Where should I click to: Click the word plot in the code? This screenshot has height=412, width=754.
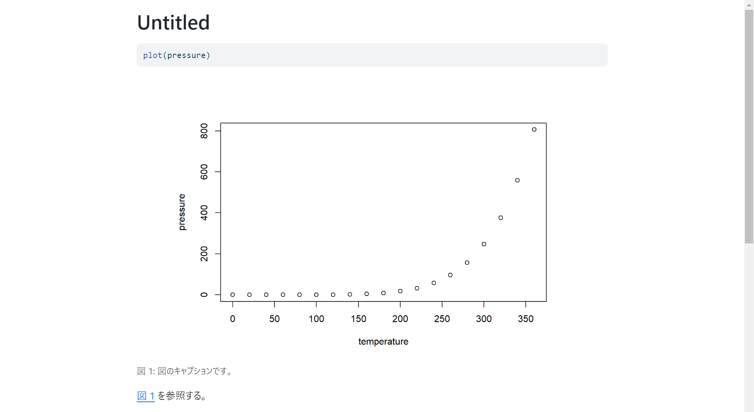tap(152, 55)
